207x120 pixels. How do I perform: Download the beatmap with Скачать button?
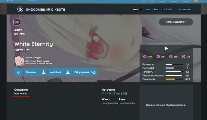click(36, 72)
